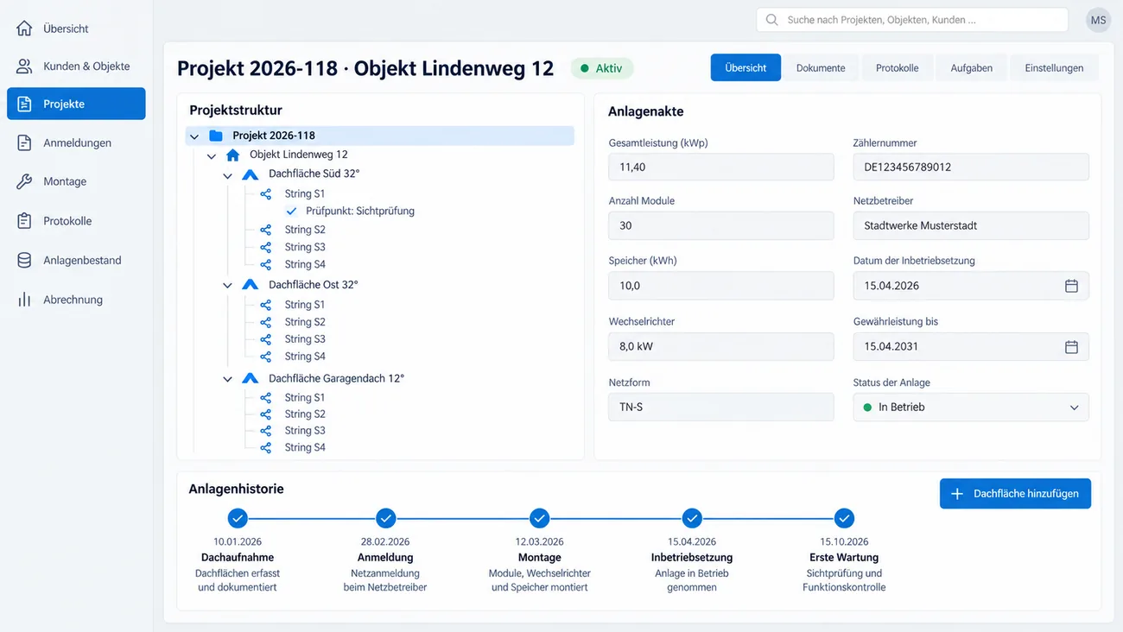Click the Abrechnung bar chart icon

pos(24,300)
